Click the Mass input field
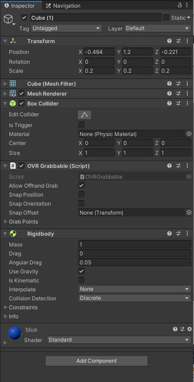 [135, 244]
